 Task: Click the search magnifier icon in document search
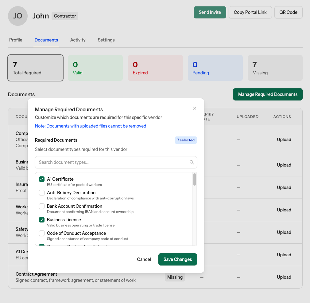(192, 162)
